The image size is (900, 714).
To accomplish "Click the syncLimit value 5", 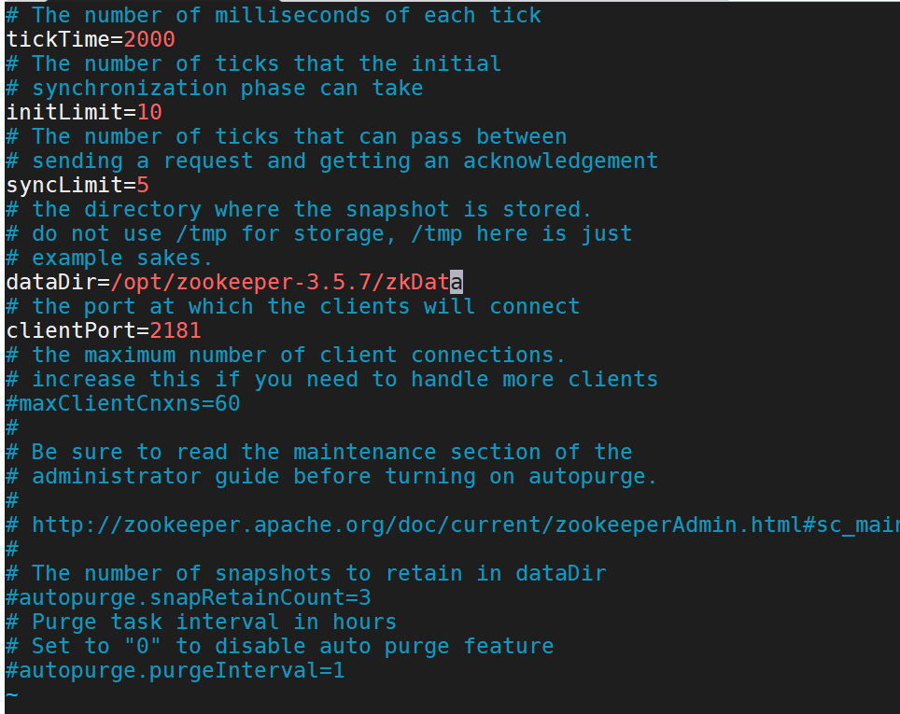I will click(143, 185).
